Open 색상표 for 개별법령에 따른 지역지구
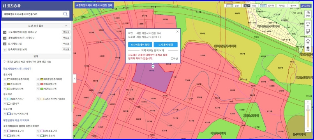This screenshot has height=140, width=314. pyautogui.click(x=66, y=38)
